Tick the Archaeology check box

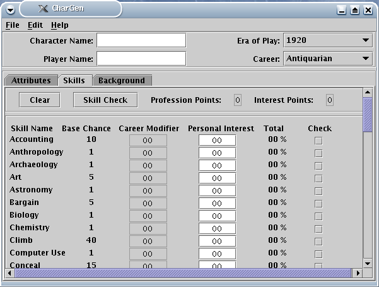tap(318, 166)
